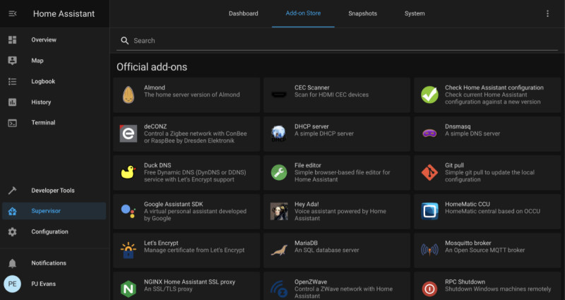Select the Add-on Store tab
The image size is (565, 300).
(303, 13)
